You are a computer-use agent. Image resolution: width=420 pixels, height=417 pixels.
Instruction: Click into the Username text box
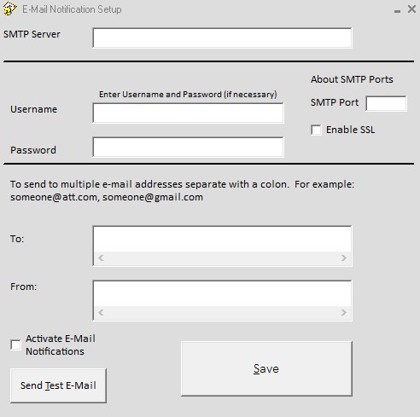pos(188,113)
